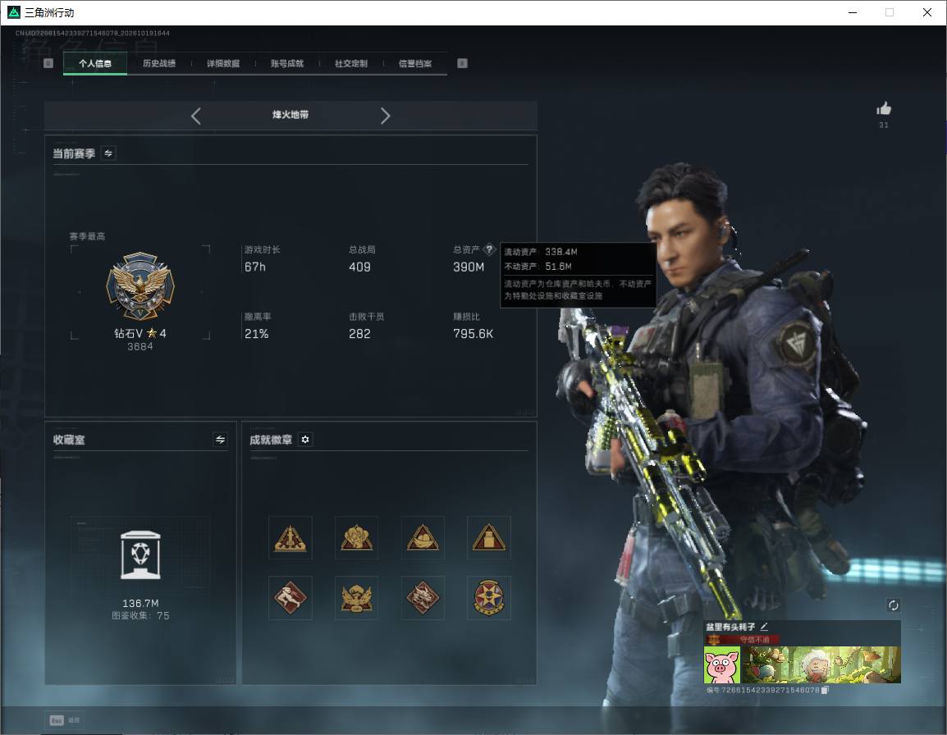Select the round star medal badge
The height and width of the screenshot is (735, 947).
(x=488, y=598)
